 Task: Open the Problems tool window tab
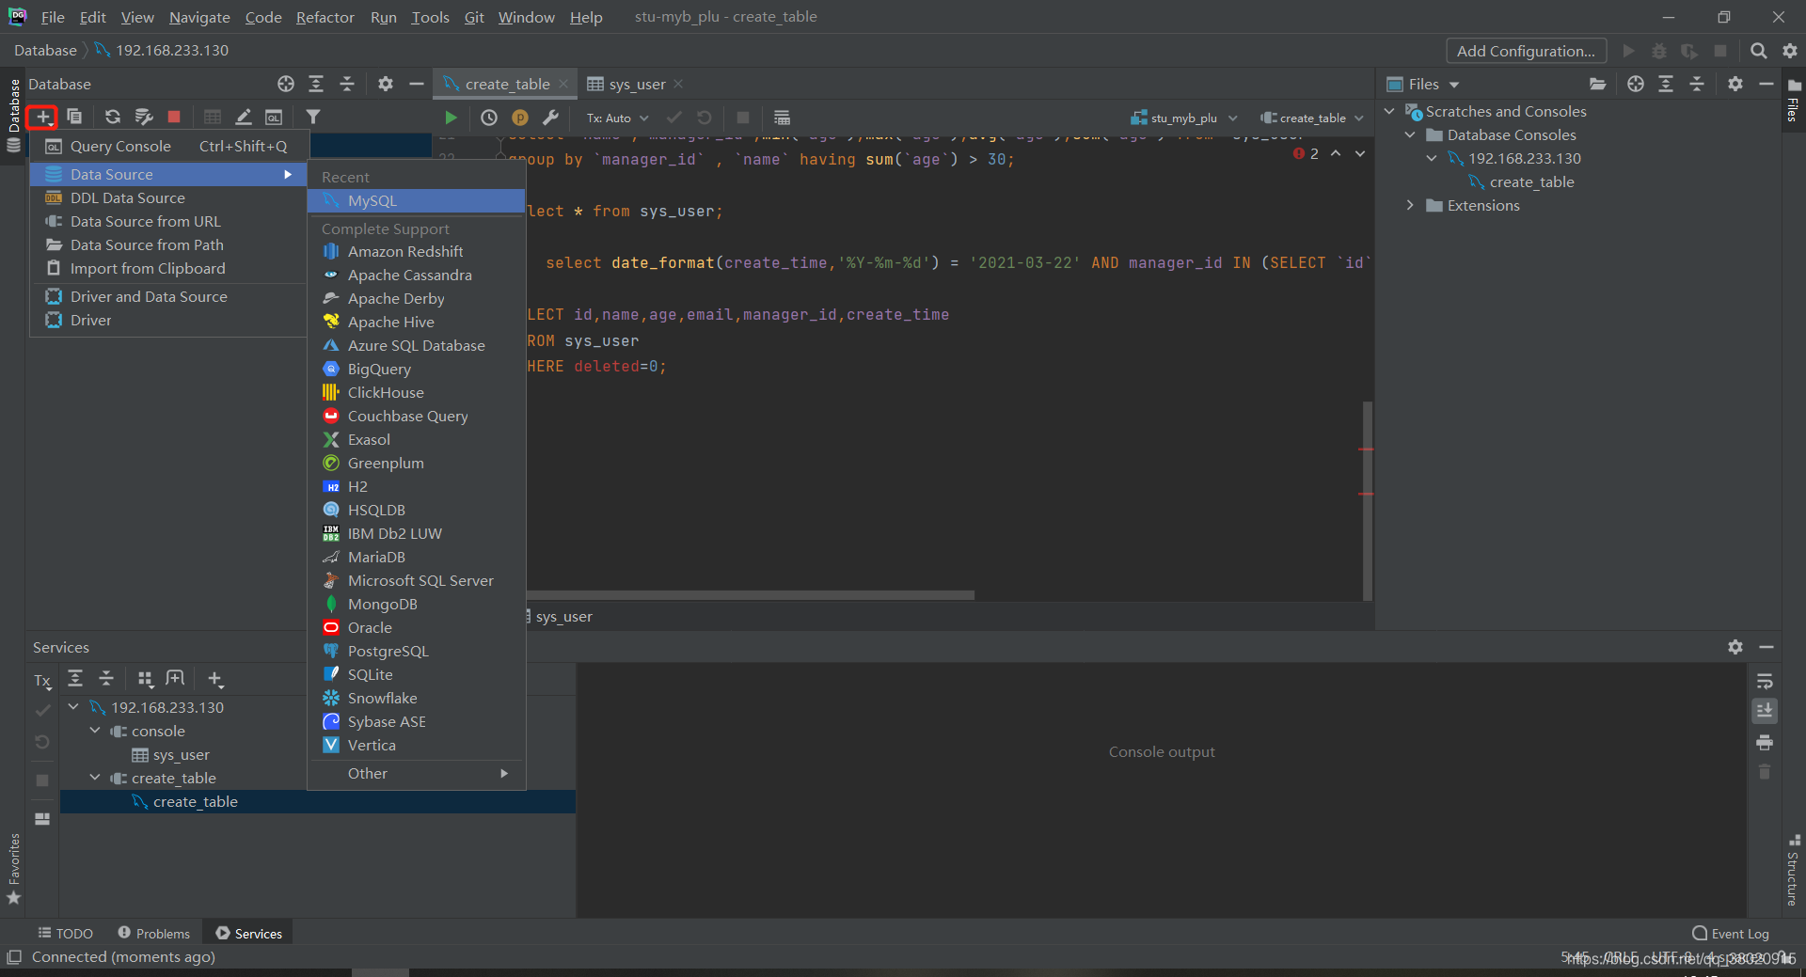[x=154, y=933]
